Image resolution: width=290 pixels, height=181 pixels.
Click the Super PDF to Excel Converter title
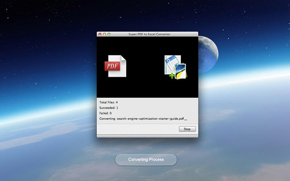pyautogui.click(x=149, y=34)
